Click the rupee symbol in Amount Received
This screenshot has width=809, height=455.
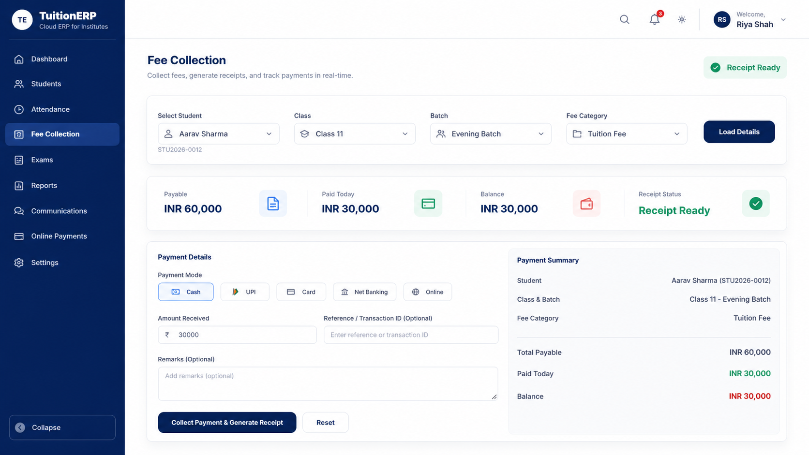point(167,335)
